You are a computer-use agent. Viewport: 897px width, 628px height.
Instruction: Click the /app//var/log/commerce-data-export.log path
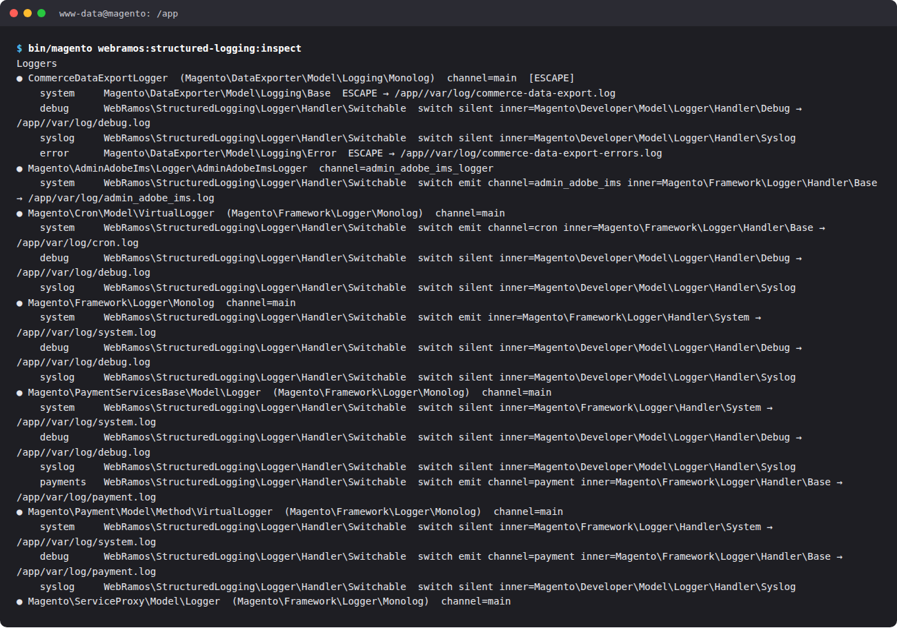pos(505,93)
